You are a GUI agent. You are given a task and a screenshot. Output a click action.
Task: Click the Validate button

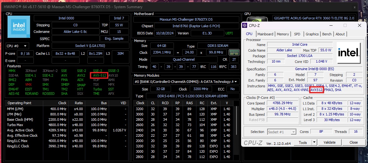coord(329,142)
